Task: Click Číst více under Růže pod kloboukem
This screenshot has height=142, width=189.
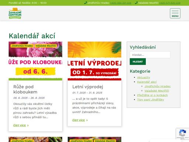Action: coord(21,125)
